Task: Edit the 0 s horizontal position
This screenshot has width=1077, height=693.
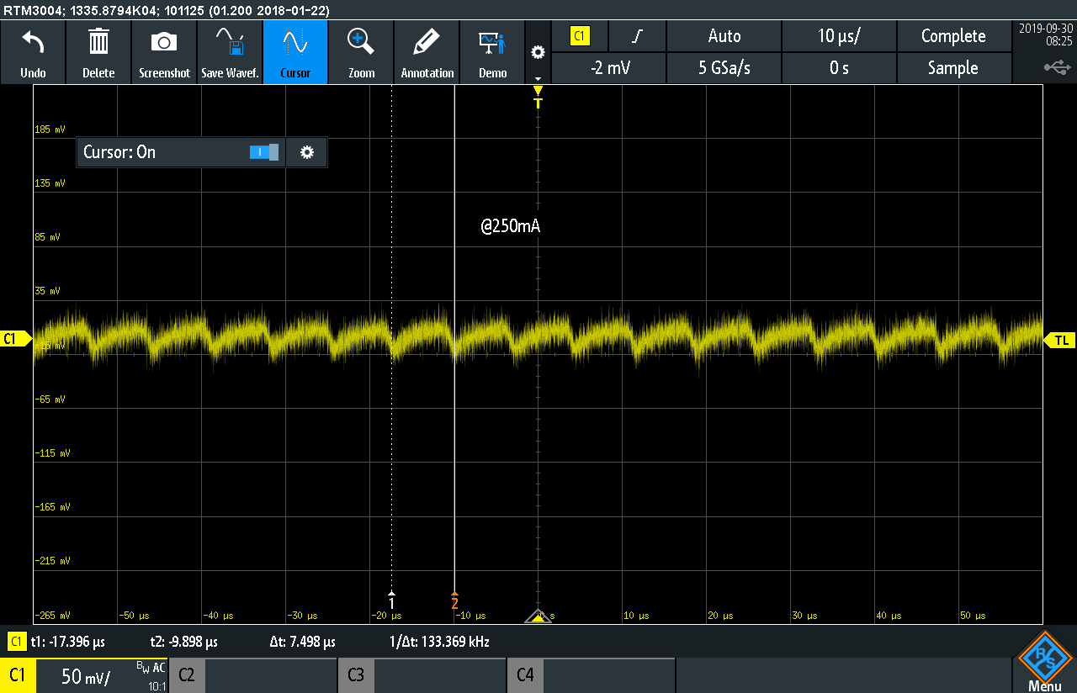Action: pyautogui.click(x=839, y=68)
